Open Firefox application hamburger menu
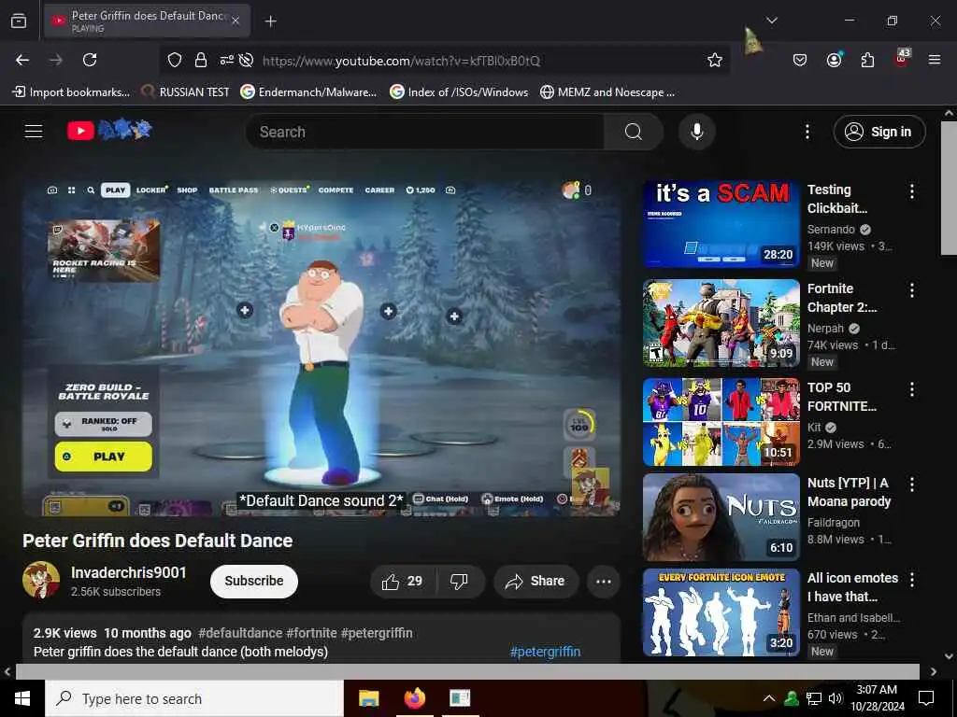Screen dimensions: 957x717 tap(935, 60)
